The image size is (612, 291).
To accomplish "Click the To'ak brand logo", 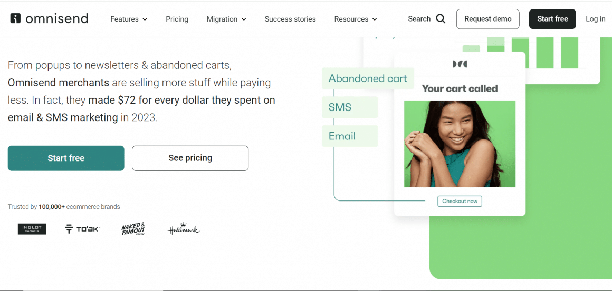I will pyautogui.click(x=82, y=229).
